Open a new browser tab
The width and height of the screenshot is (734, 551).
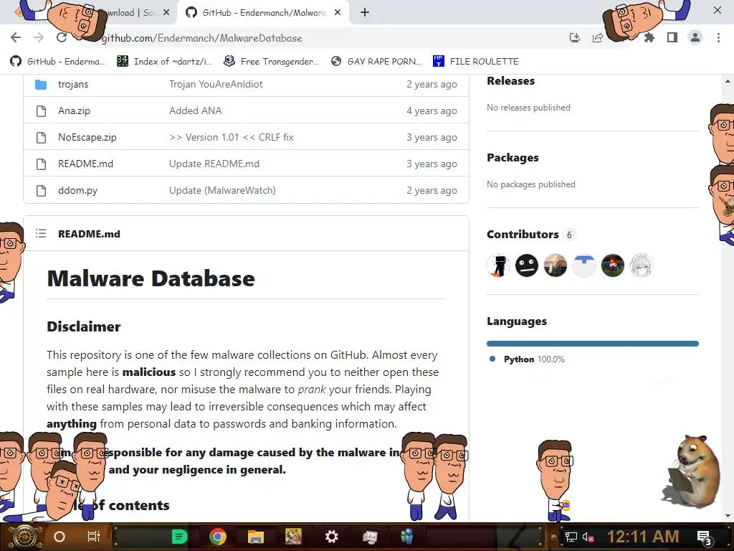(365, 13)
